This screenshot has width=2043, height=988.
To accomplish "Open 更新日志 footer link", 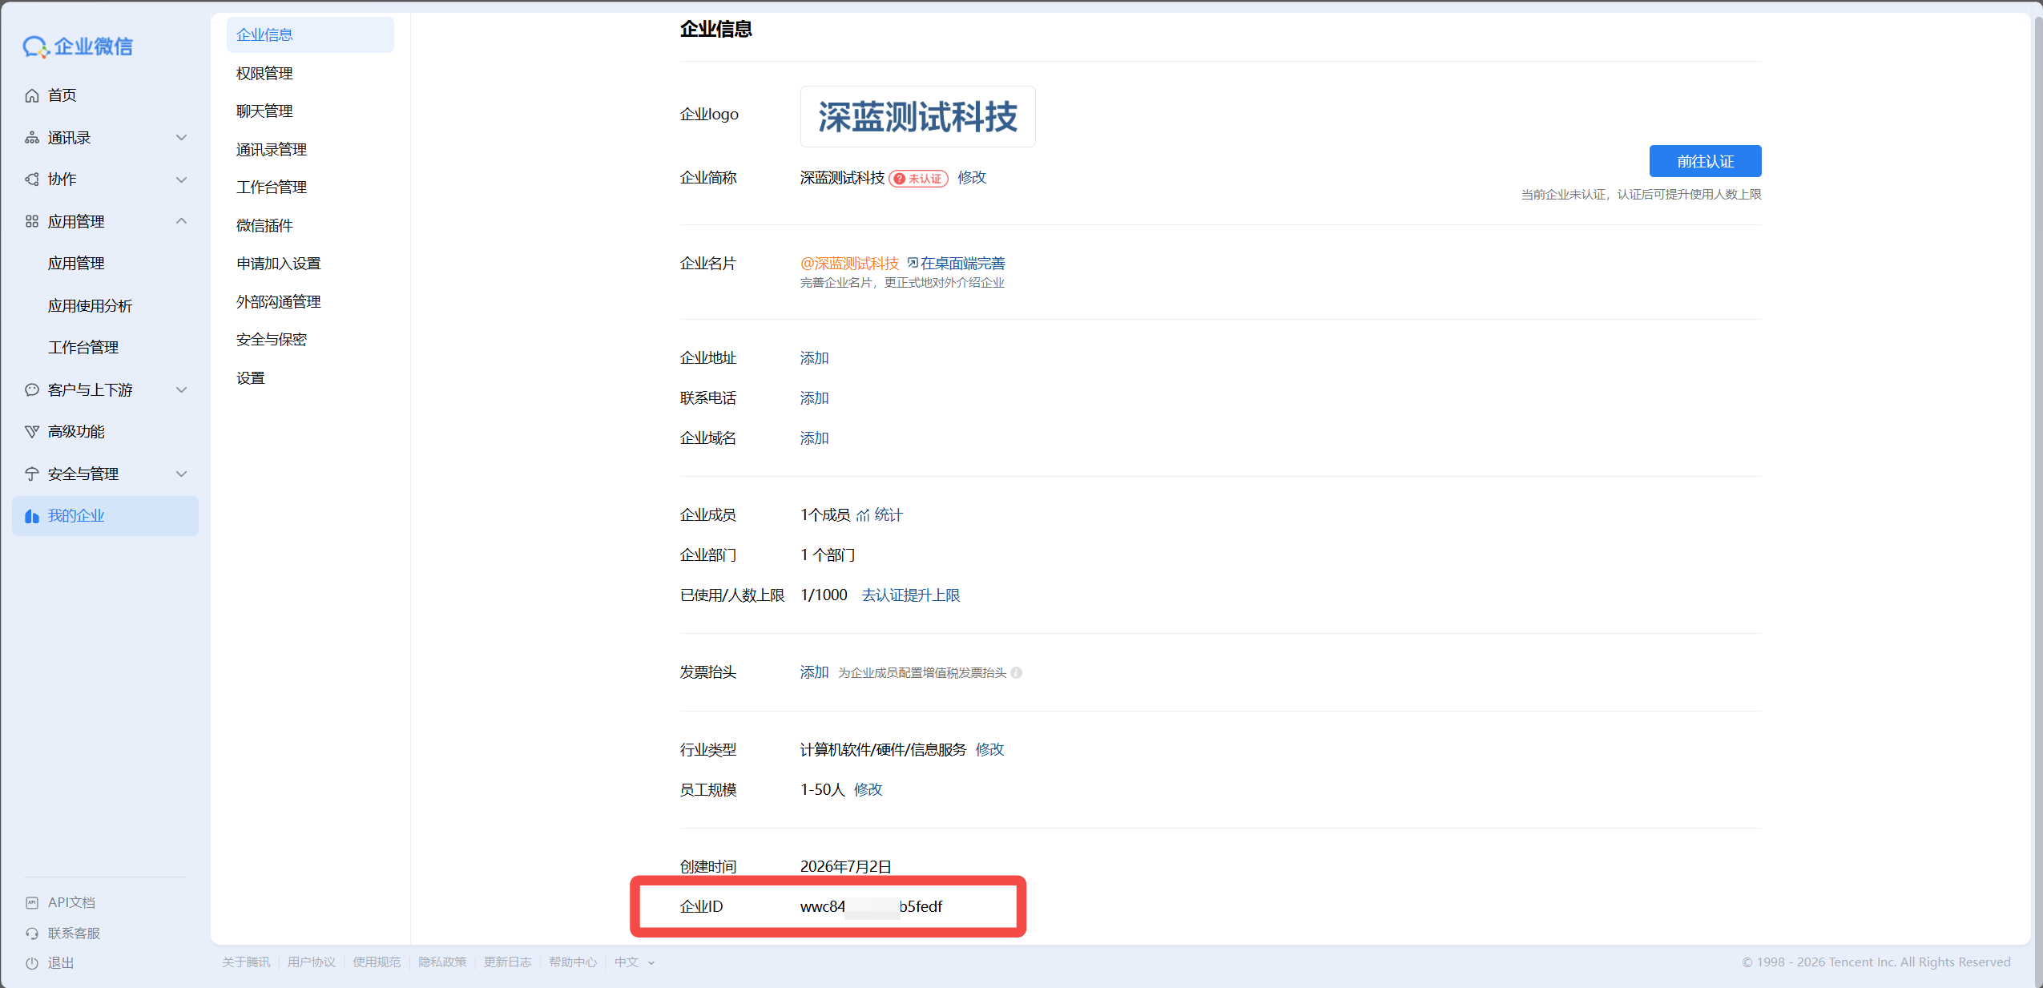I will tap(507, 962).
